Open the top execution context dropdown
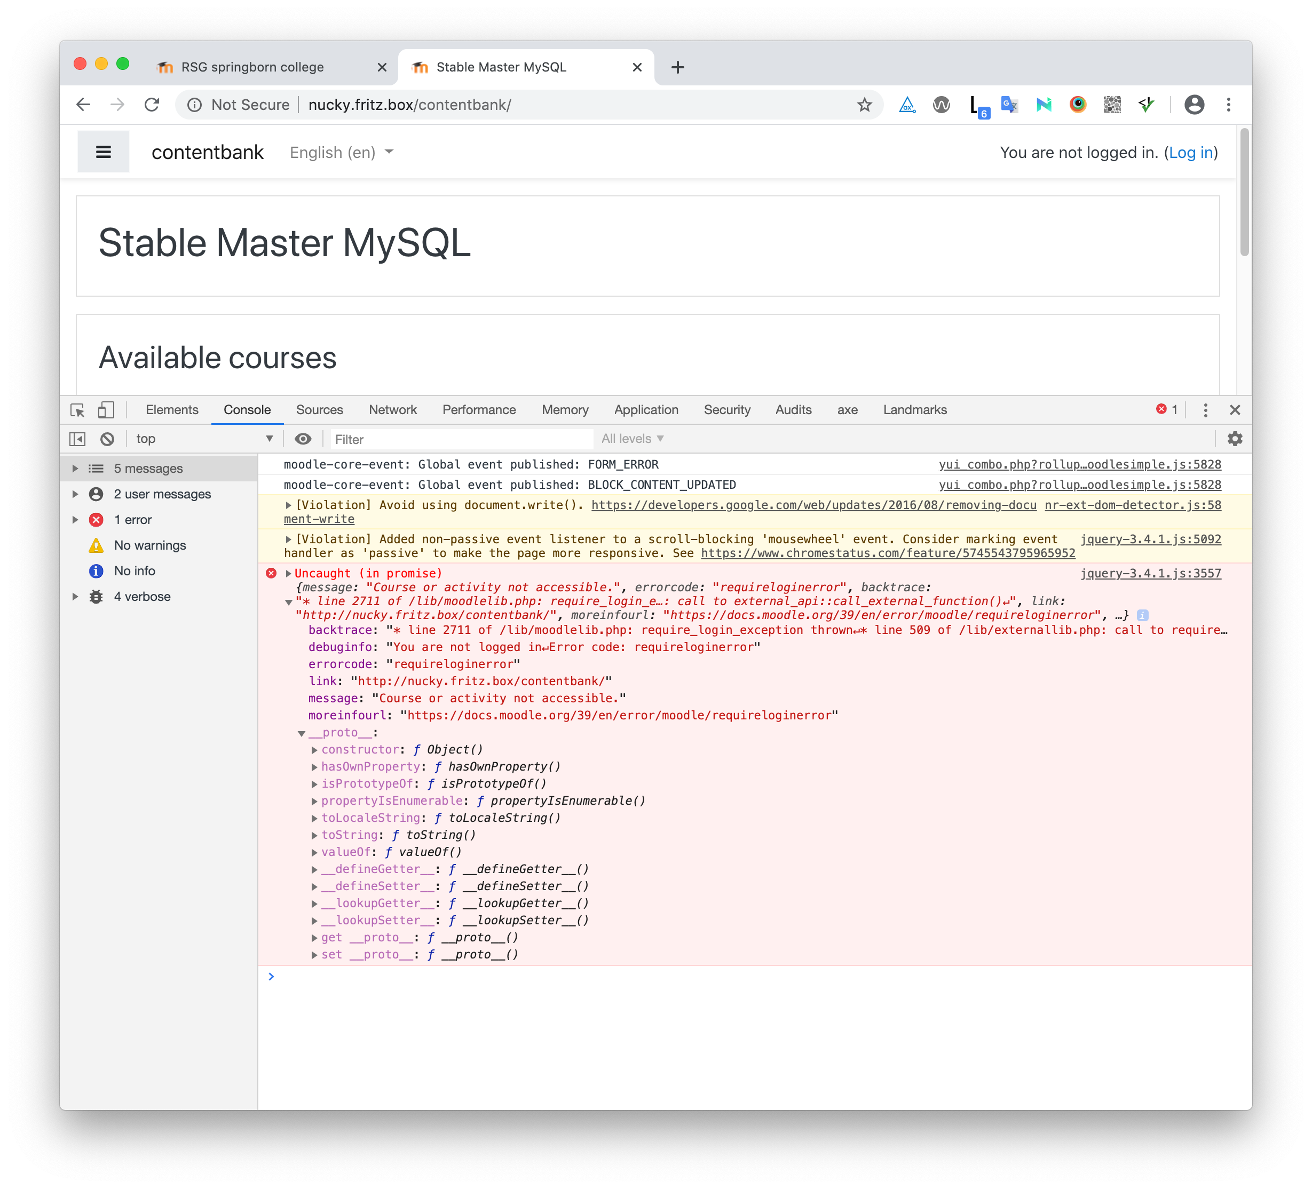 (204, 439)
